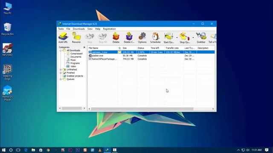Launch Edge browser from taskbar
273x153 pixels.
click(x=26, y=150)
